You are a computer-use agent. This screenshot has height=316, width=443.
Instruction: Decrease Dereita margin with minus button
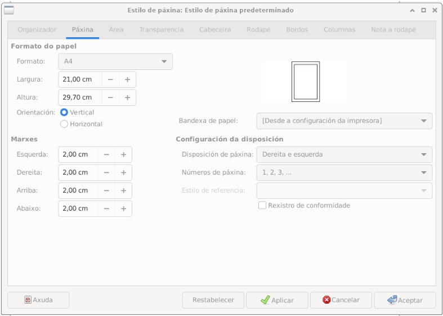pyautogui.click(x=106, y=172)
